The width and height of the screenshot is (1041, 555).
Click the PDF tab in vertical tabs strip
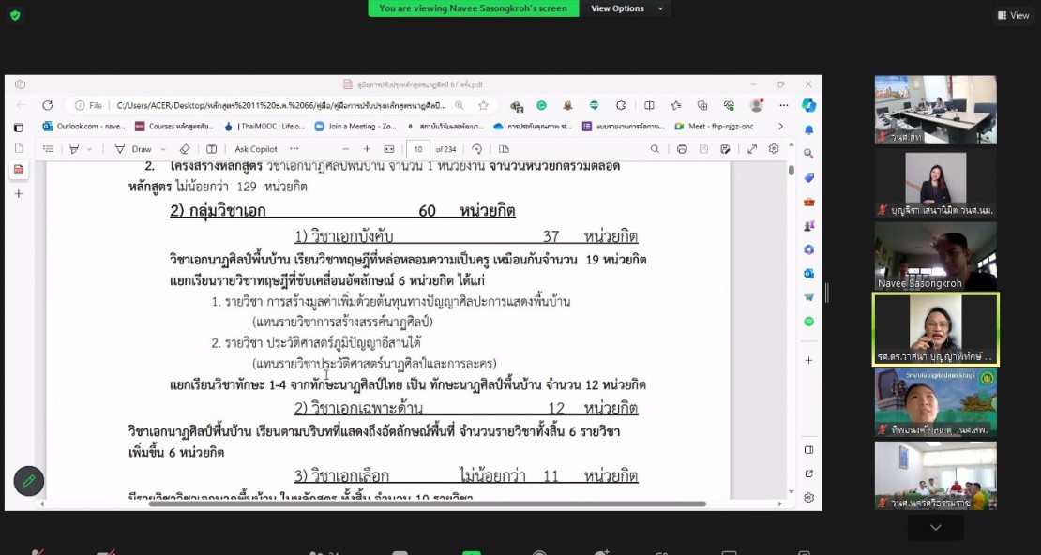coord(19,170)
